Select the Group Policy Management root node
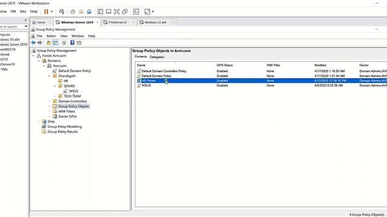Viewport: 387px width, 217px height. coord(56,51)
